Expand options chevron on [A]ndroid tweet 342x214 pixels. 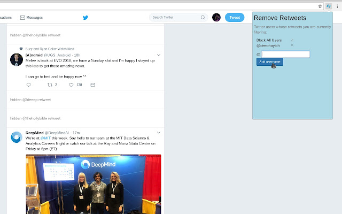[x=159, y=55]
